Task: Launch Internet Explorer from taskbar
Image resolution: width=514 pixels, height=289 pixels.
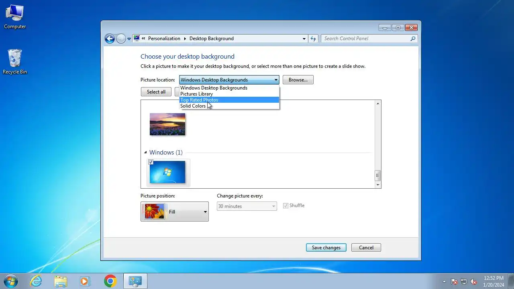Action: tap(36, 281)
